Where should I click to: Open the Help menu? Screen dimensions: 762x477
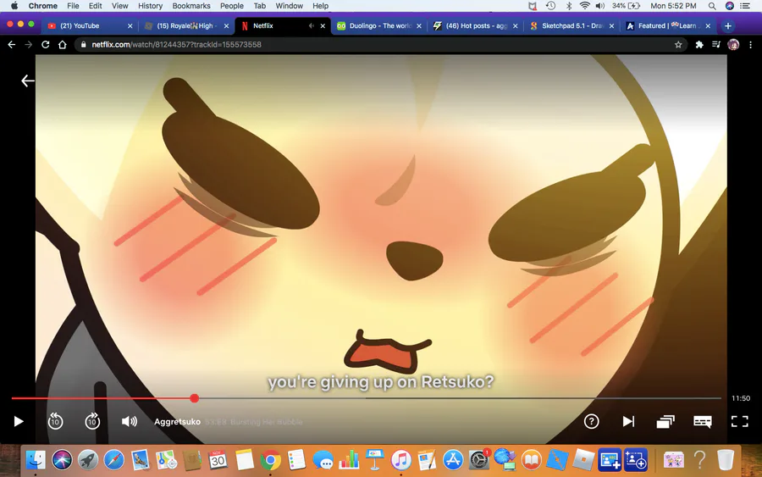[x=320, y=6]
